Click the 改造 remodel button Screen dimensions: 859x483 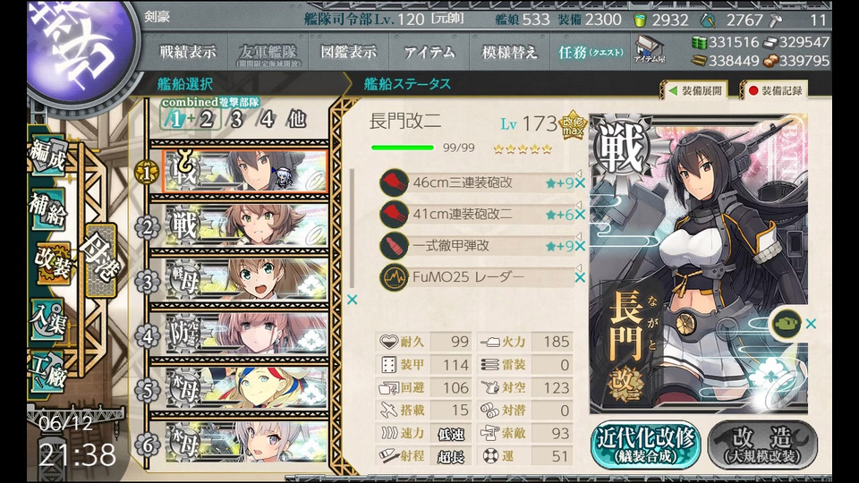click(762, 445)
